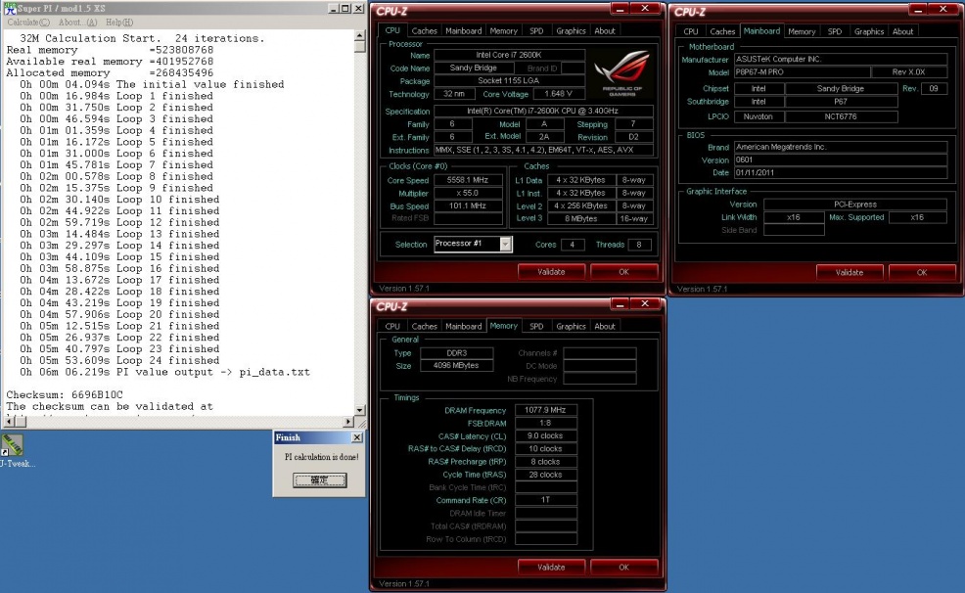
Task: Maximize the Super PI window
Action: click(344, 8)
